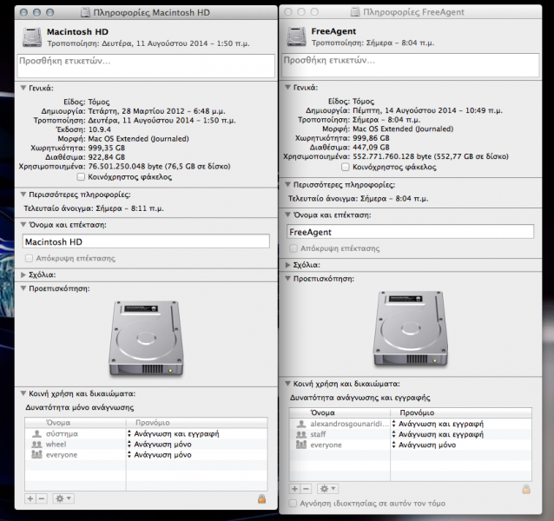554x521 pixels.
Task: Collapse Όνομα και επέκταση in Macintosh HD window
Action: [23, 225]
